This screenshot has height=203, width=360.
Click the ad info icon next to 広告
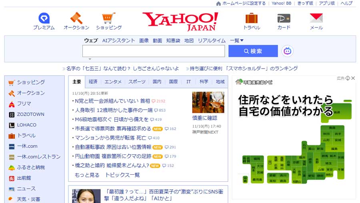point(348,78)
